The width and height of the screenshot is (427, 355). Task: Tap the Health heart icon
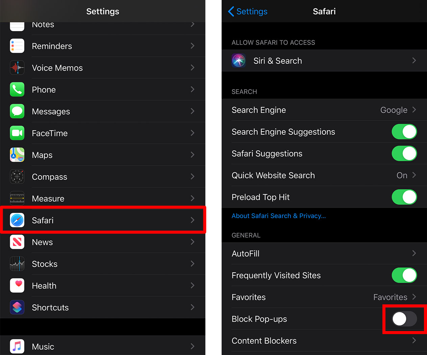(x=17, y=285)
